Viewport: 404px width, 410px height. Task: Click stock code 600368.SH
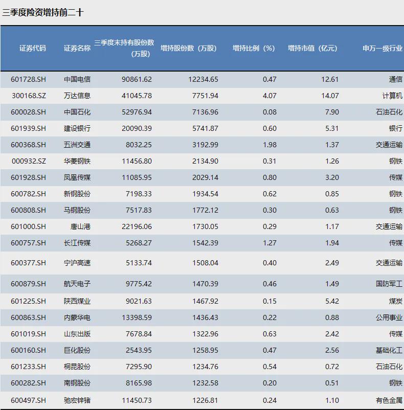28,145
